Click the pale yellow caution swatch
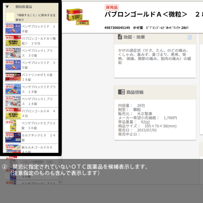 [x=10, y=17]
